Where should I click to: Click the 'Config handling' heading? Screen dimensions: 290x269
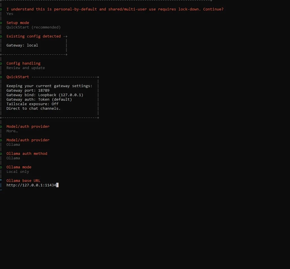[x=23, y=63]
